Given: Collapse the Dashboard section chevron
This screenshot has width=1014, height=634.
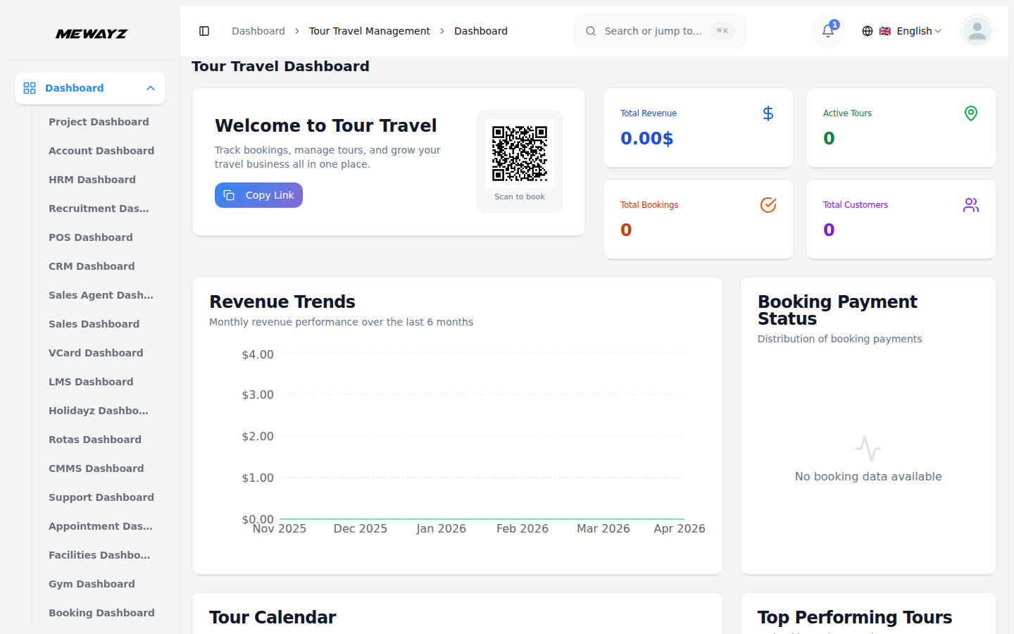Looking at the screenshot, I should click(150, 88).
